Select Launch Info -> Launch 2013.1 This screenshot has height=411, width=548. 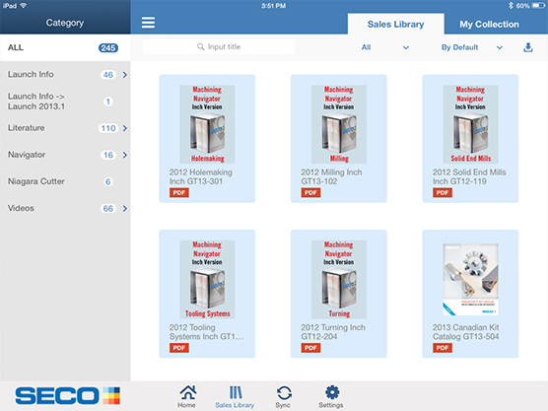(x=65, y=101)
